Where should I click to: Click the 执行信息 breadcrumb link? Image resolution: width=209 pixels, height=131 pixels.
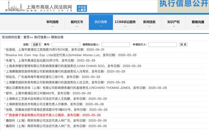coord(40,37)
